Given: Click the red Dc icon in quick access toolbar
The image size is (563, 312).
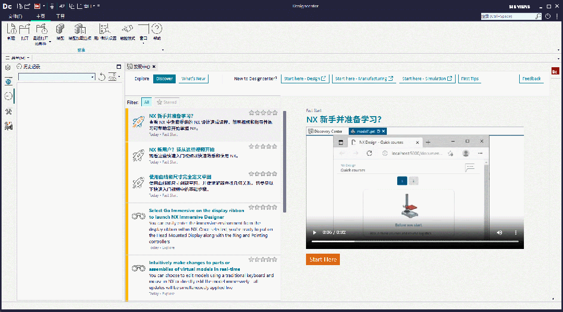Looking at the screenshot, I should [x=37, y=6].
